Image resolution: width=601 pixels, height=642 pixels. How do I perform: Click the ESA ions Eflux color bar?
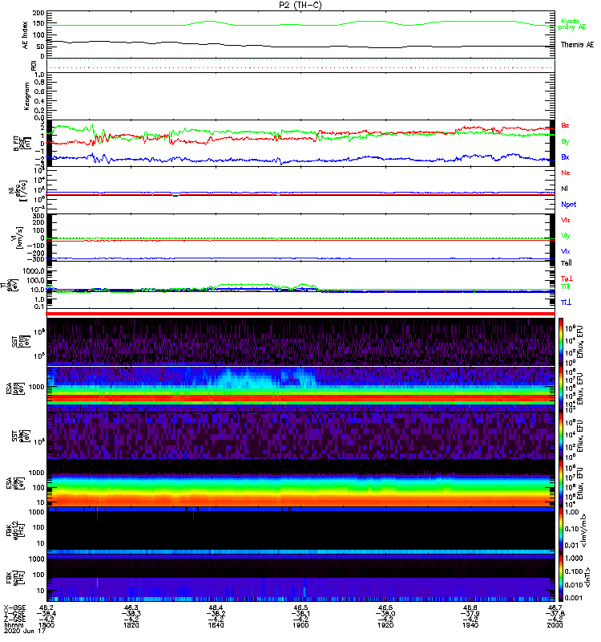click(561, 389)
